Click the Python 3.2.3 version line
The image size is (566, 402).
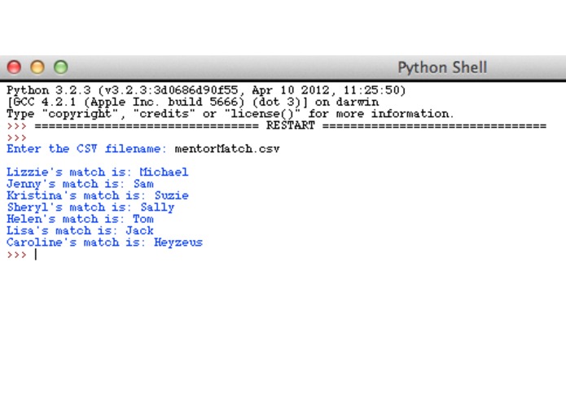tap(206, 90)
